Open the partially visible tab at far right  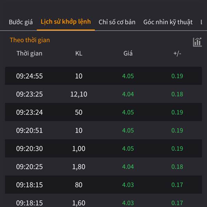201,22
